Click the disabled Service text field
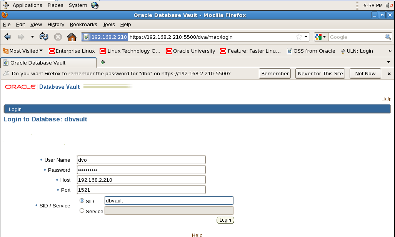This screenshot has width=395, height=237. tap(169, 210)
